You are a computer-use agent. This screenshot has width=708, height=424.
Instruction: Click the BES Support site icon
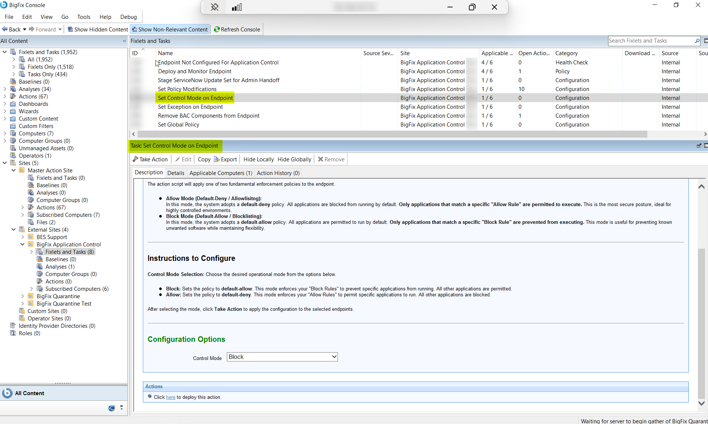31,237
